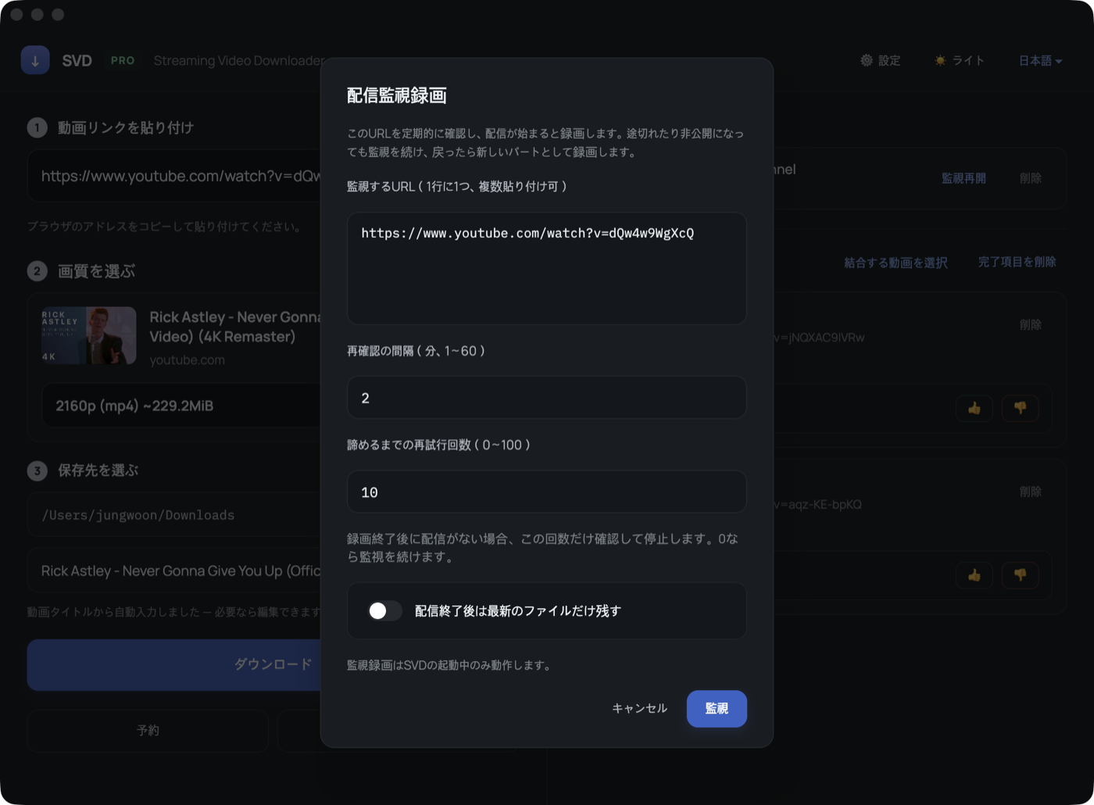This screenshot has width=1094, height=805.
Task: Click the /Users/jungwoon/Downloads save path field
Action: 174,515
